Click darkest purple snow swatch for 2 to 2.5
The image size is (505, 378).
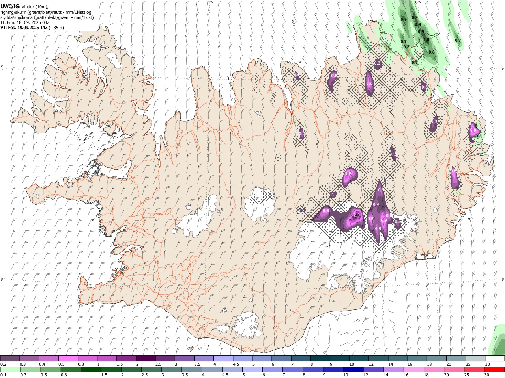pyautogui.click(x=146, y=358)
